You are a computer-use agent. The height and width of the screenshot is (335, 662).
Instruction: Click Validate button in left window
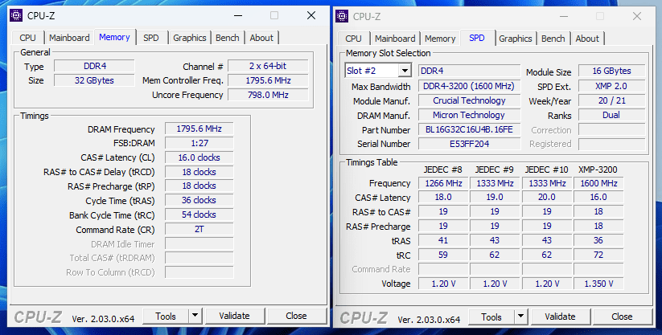coord(234,316)
